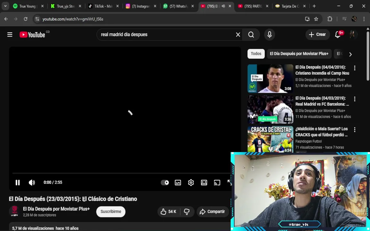Open options menu for Real Madrid vs Barcelona video
This screenshot has height=231, width=370.
click(355, 99)
